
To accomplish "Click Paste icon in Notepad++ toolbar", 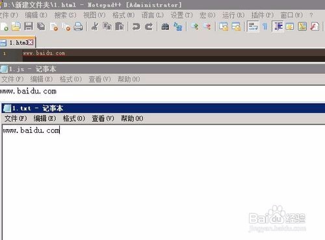I will (120, 27).
